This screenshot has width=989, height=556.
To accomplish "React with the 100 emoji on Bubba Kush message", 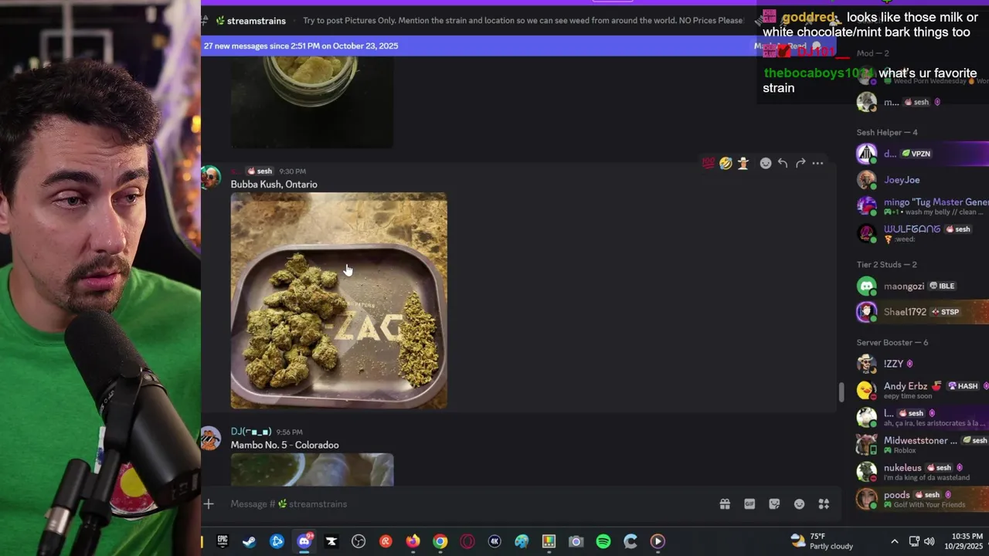I will 708,163.
